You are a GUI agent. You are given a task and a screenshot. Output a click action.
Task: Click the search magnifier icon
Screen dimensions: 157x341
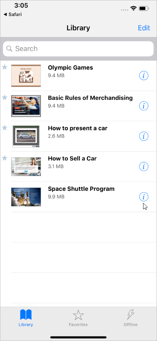coord(9,49)
